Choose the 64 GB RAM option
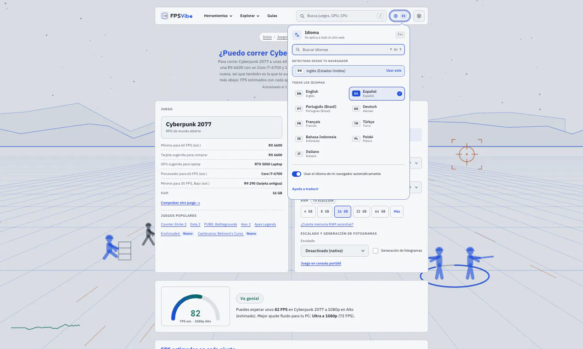The image size is (583, 349). [380, 212]
